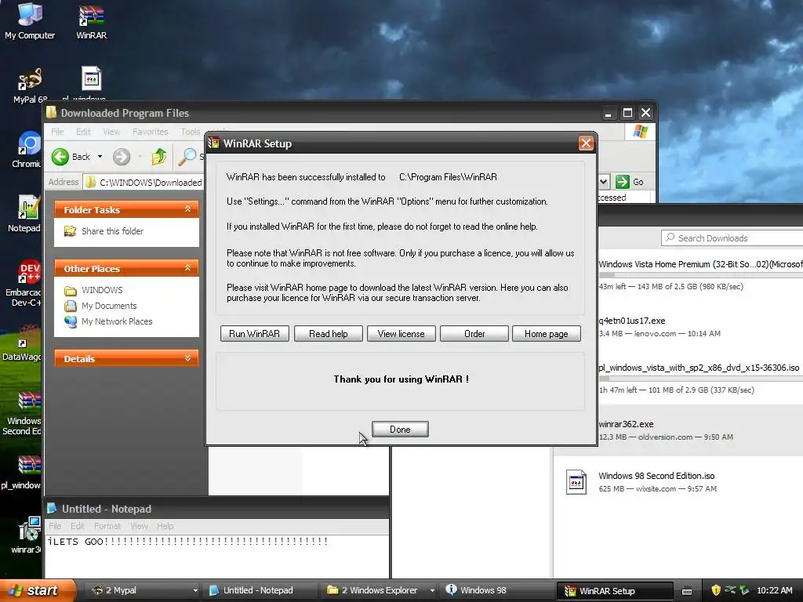Go to WINDOWS folder link

102,290
